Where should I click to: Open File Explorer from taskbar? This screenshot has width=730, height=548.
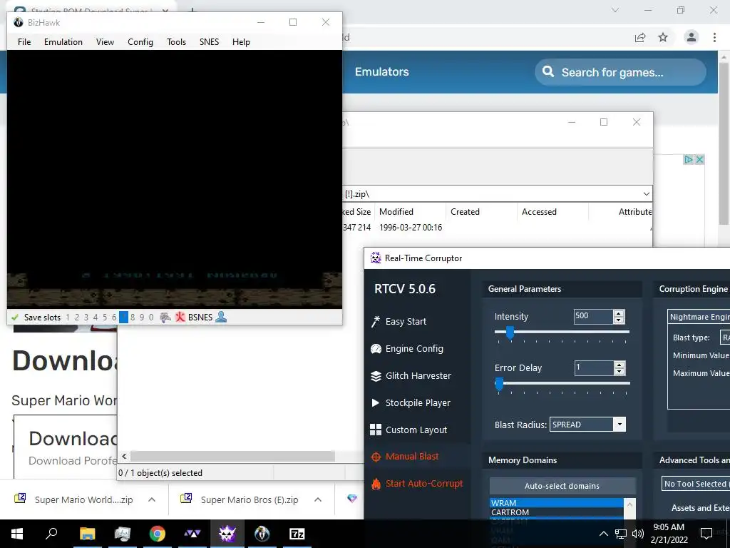click(87, 534)
